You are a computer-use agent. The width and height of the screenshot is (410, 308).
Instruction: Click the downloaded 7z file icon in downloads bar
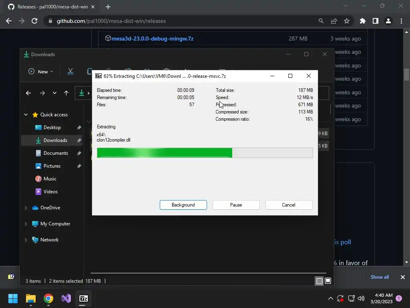click(x=11, y=277)
